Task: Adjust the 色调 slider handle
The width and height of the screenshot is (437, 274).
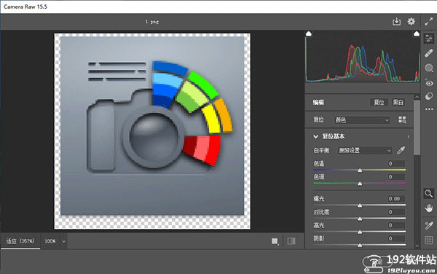Action: (x=360, y=184)
